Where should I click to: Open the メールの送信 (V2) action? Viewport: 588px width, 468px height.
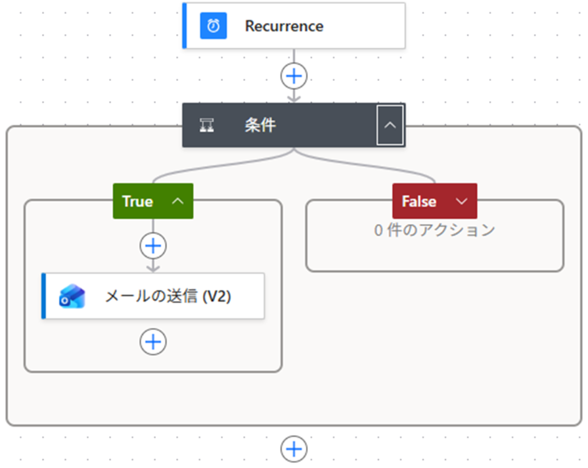coord(153,296)
